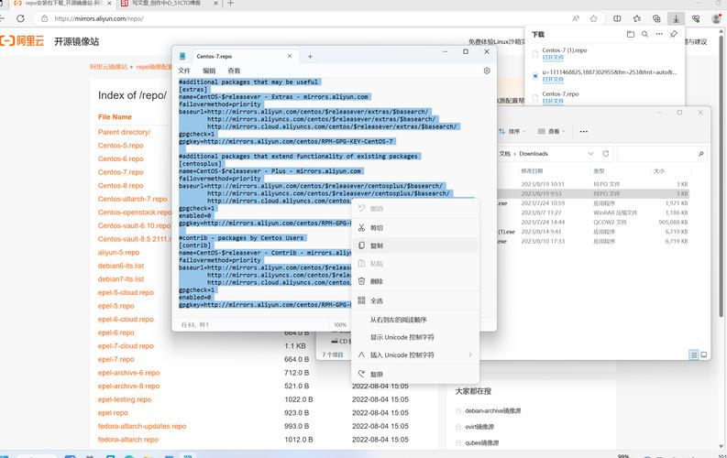Open the favorites list icon in Edge toolbar
Viewport: 727px width, 458px height.
coord(637,18)
